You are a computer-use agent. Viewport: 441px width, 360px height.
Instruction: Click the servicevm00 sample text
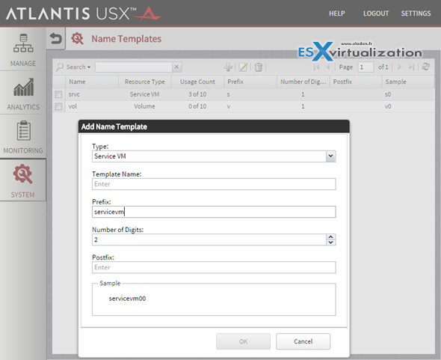pyautogui.click(x=127, y=299)
